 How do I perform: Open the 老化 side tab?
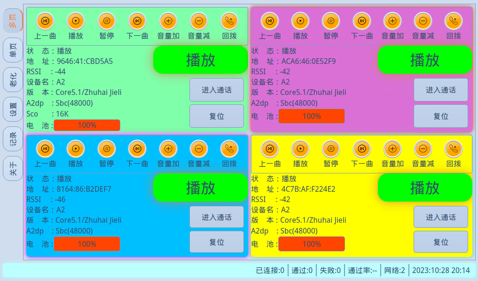13,80
